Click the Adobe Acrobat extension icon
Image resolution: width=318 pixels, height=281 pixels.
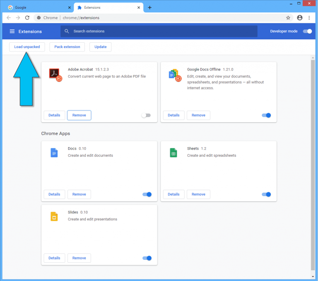[55, 75]
